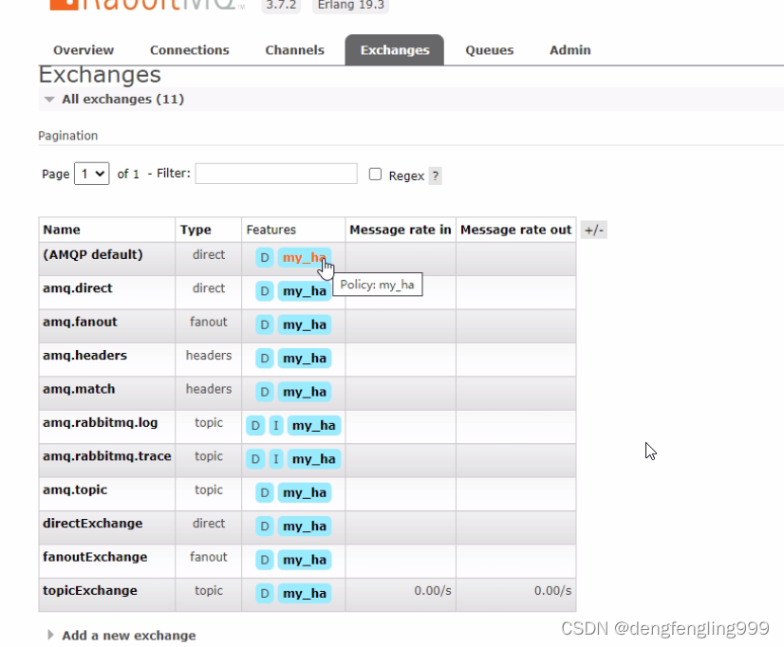Click the D badge on topicExchange row
The width and height of the screenshot is (784, 647).
pos(264,593)
